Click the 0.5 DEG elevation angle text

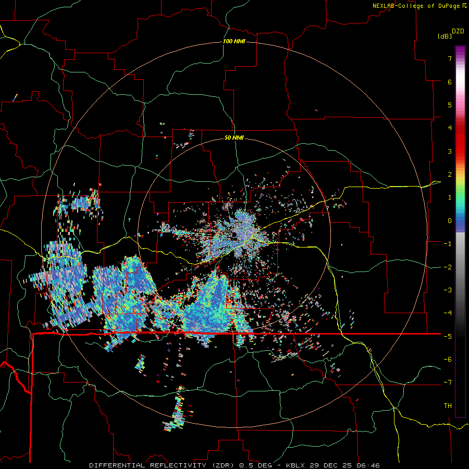coord(256,465)
